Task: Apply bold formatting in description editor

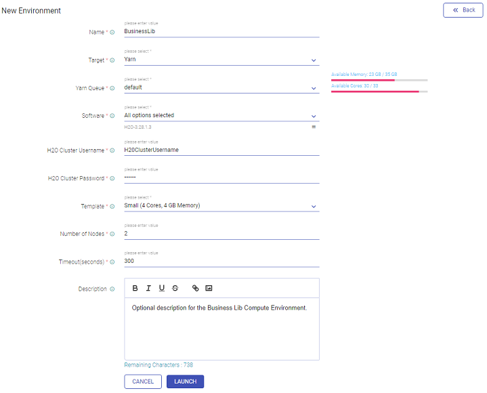Action: tap(135, 288)
